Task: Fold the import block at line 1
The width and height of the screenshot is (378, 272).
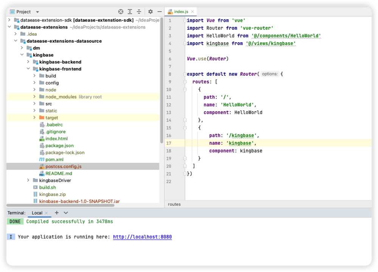Action: [x=185, y=20]
